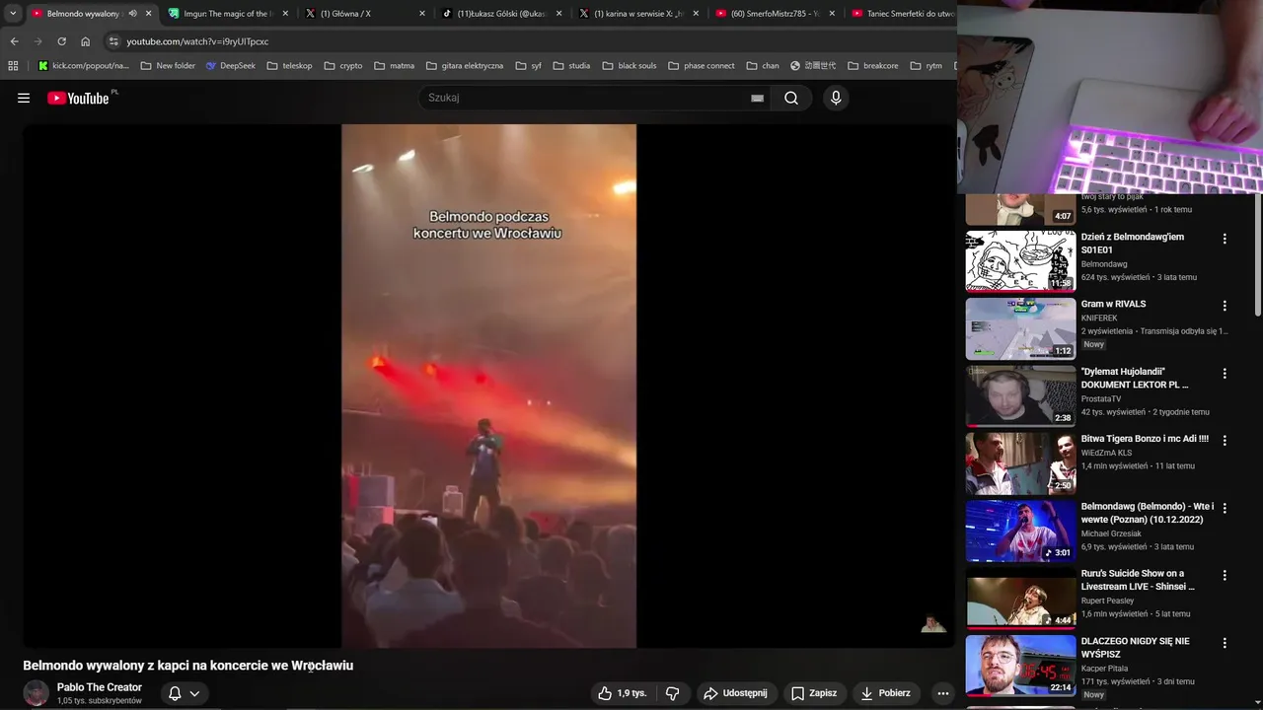Click the Belmondo video player to pause
Screen dimensions: 1263x710
point(488,386)
